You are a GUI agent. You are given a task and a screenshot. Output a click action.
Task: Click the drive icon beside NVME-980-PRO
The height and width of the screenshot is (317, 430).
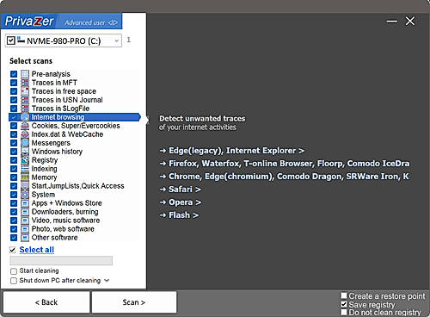tap(21, 40)
